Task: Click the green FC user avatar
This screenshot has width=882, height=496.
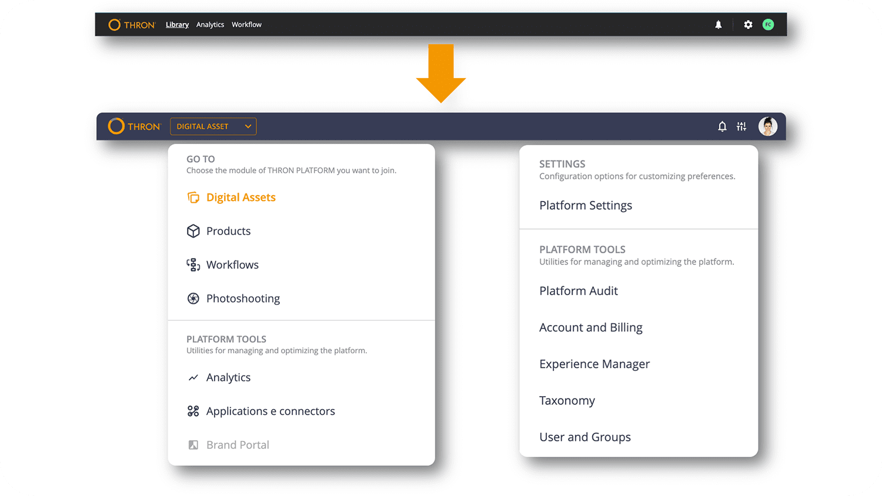Action: click(x=768, y=25)
